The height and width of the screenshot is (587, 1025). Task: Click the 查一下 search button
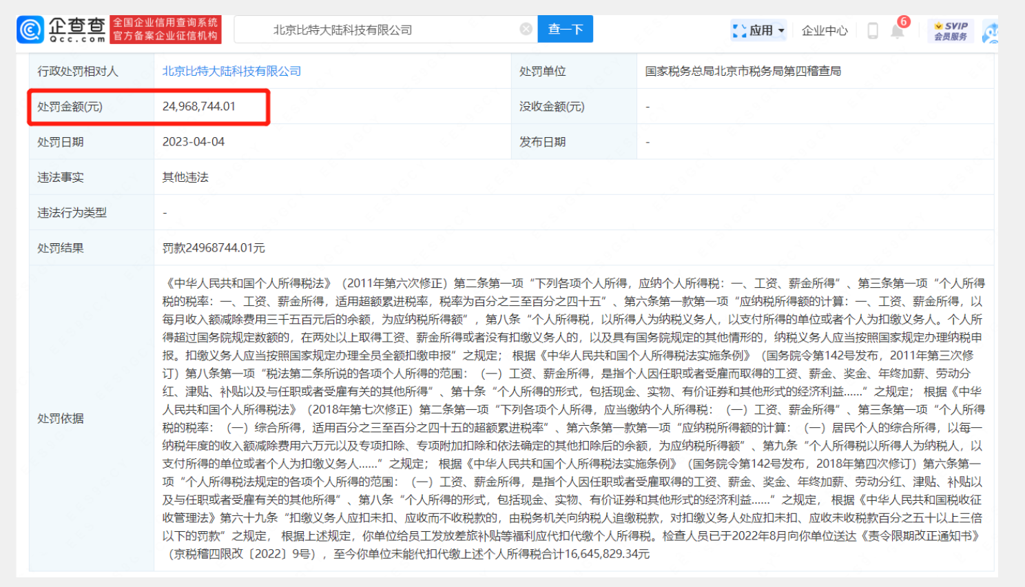coord(566,29)
